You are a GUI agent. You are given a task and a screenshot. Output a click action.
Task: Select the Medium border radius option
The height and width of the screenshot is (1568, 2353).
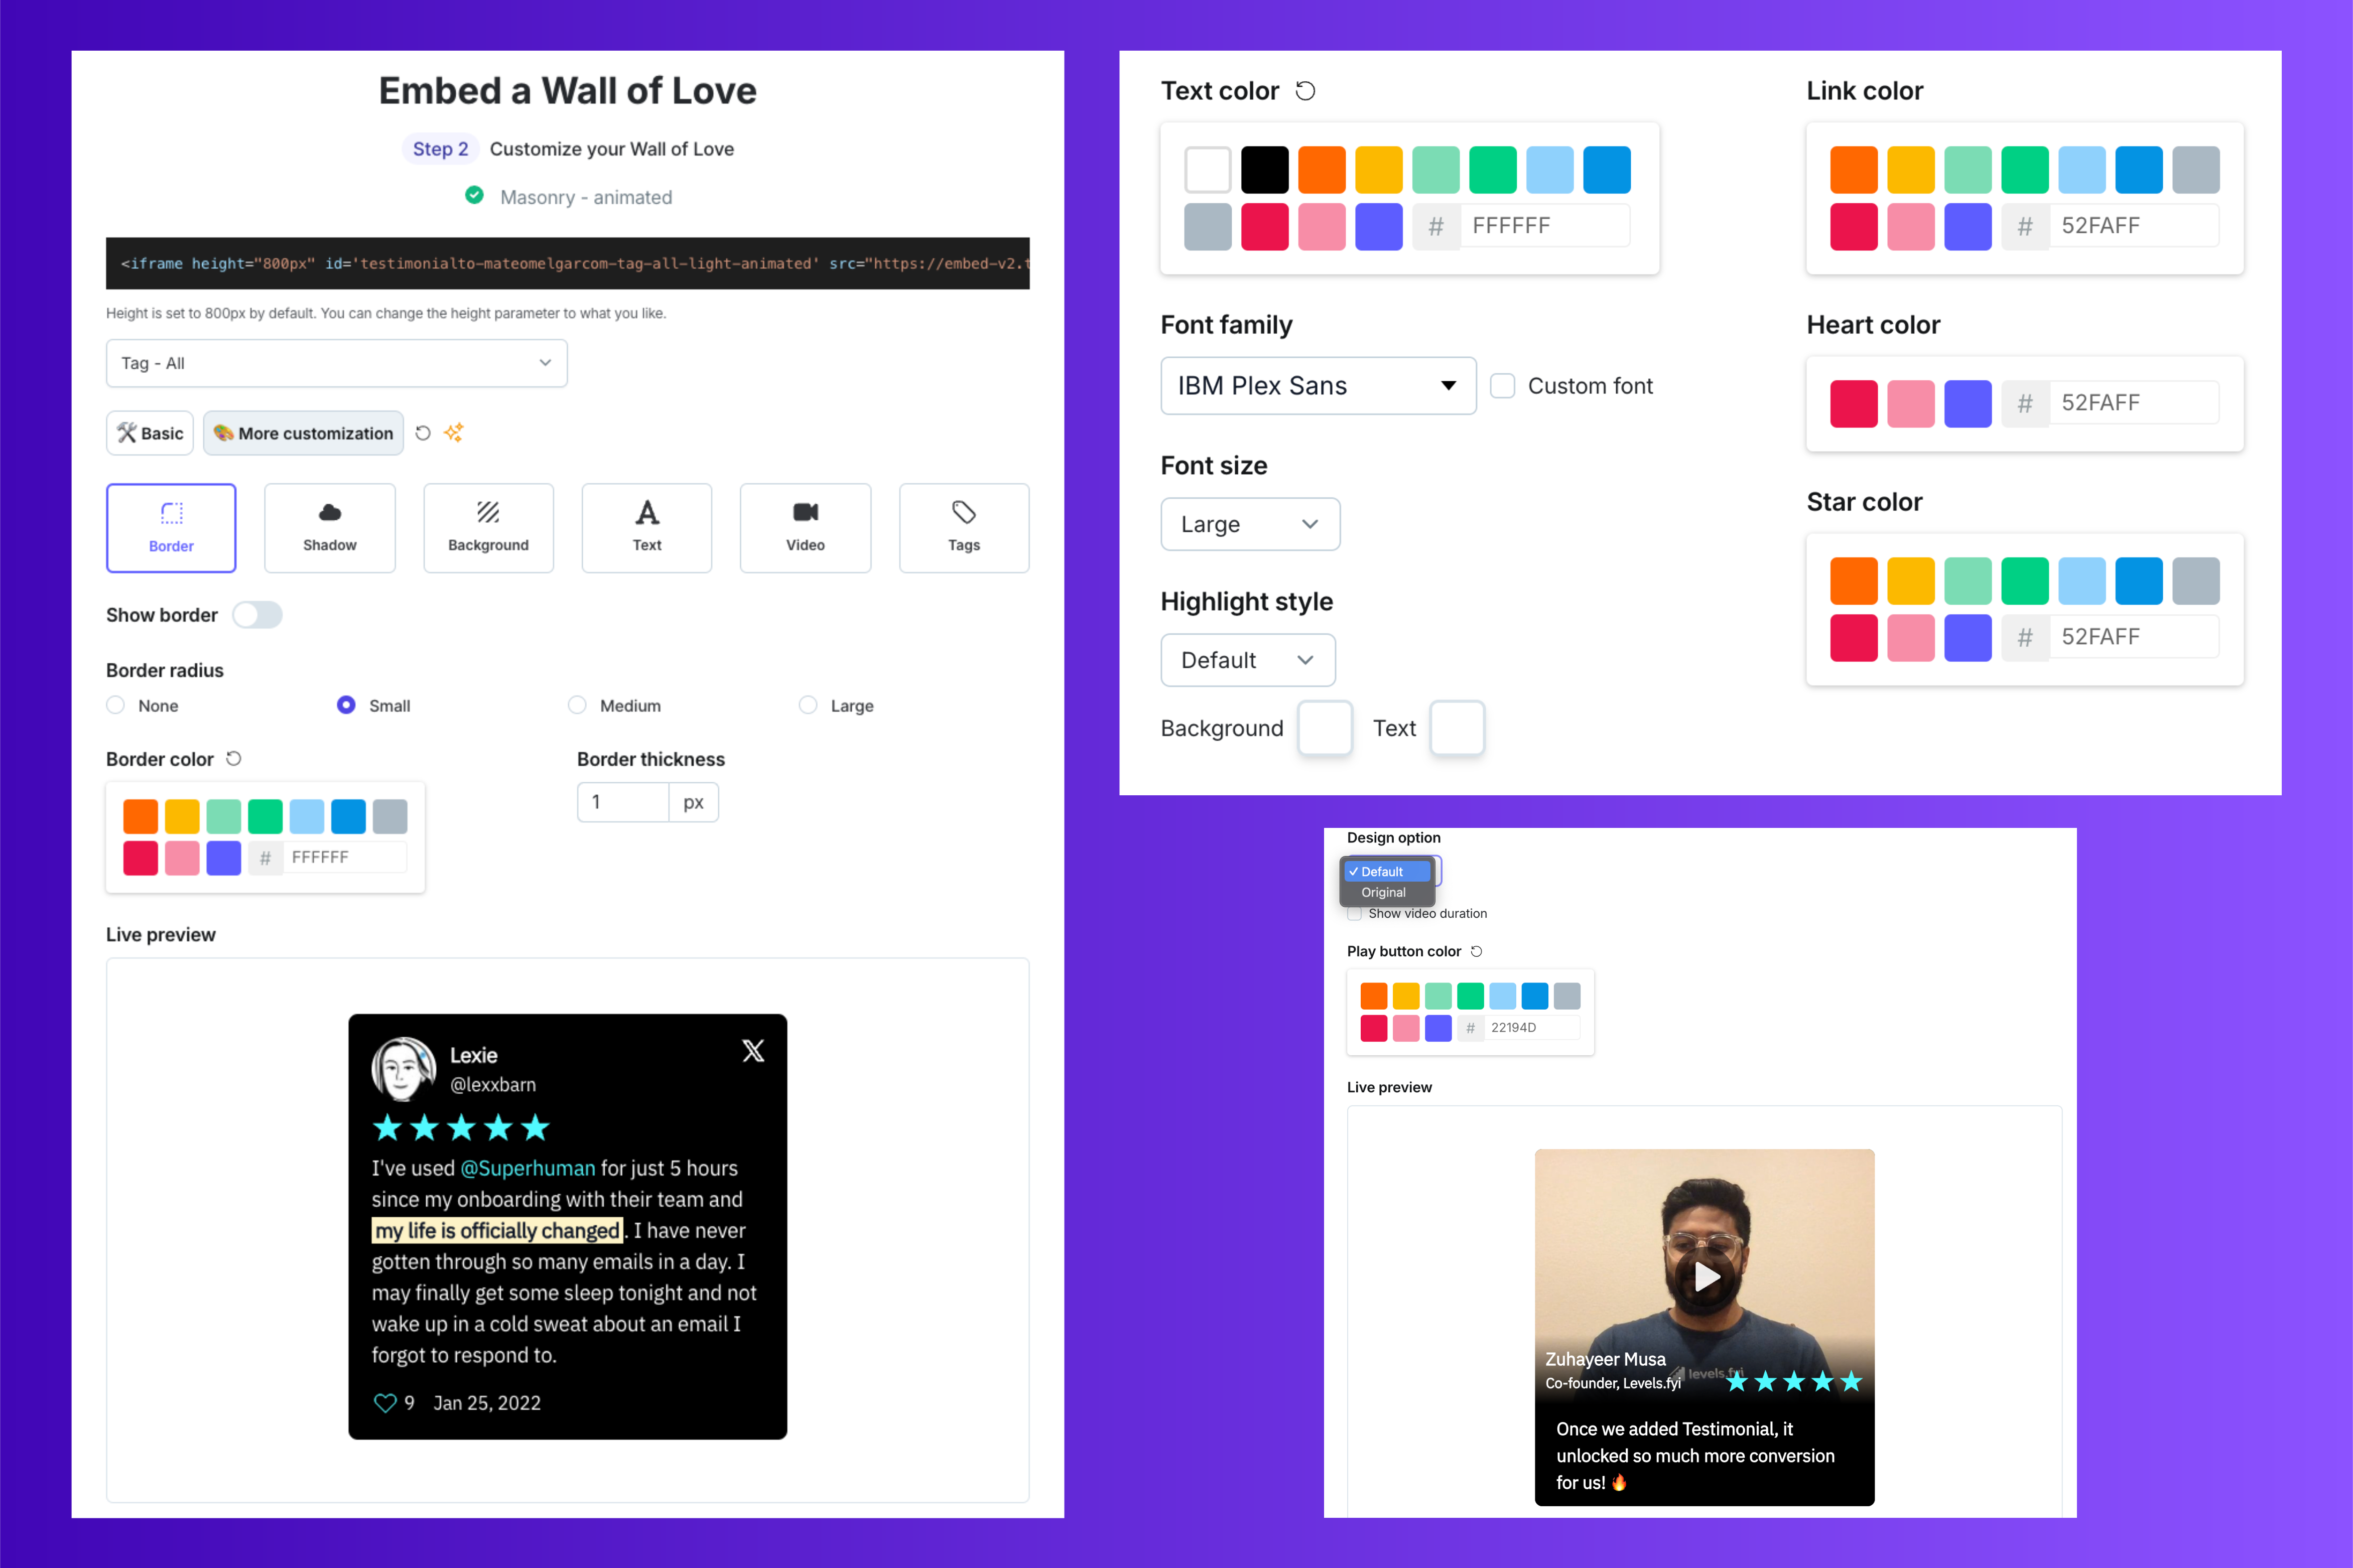577,705
